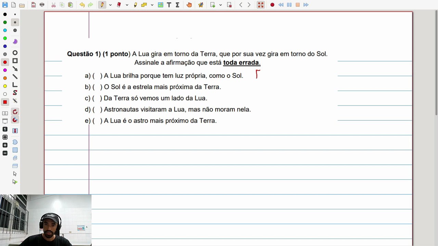Export document as PDF
This screenshot has height=246, width=438.
coord(34,5)
